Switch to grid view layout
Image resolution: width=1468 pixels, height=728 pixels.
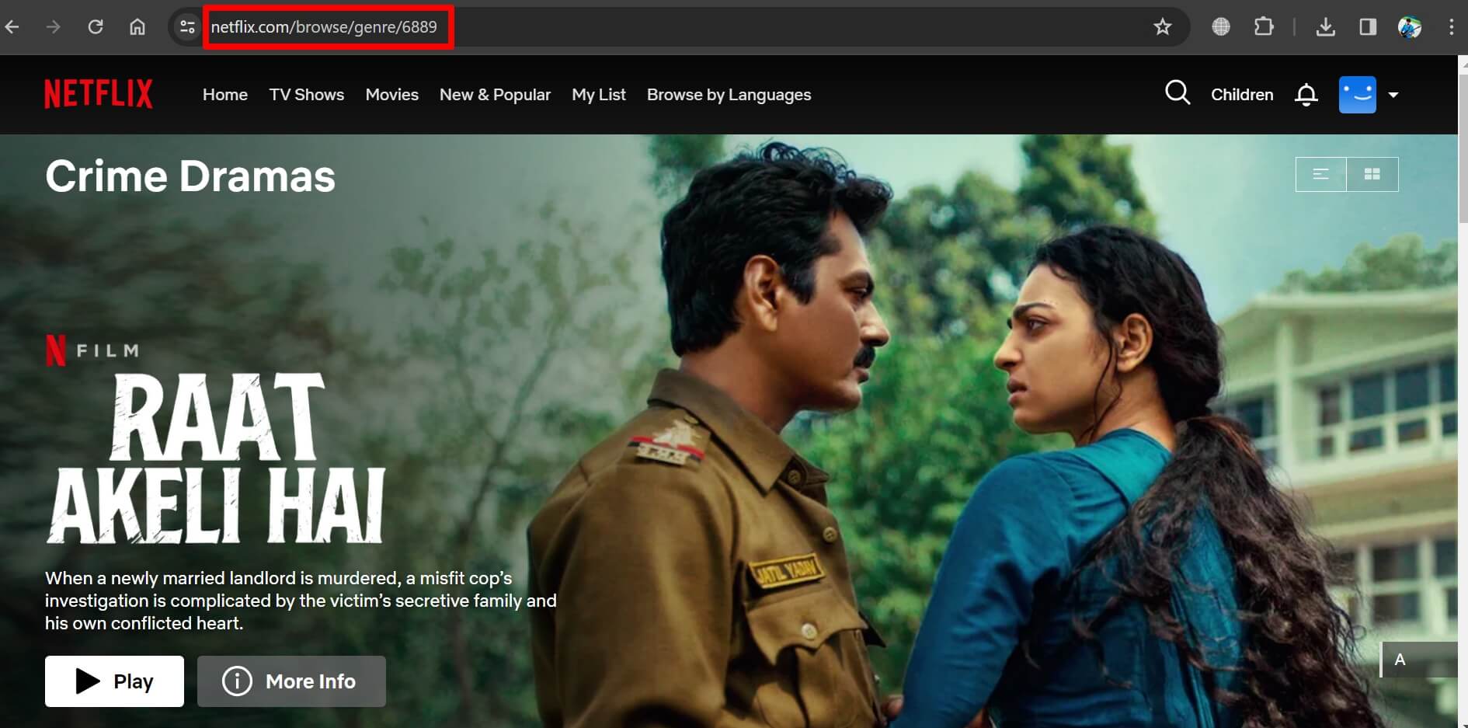click(1372, 174)
